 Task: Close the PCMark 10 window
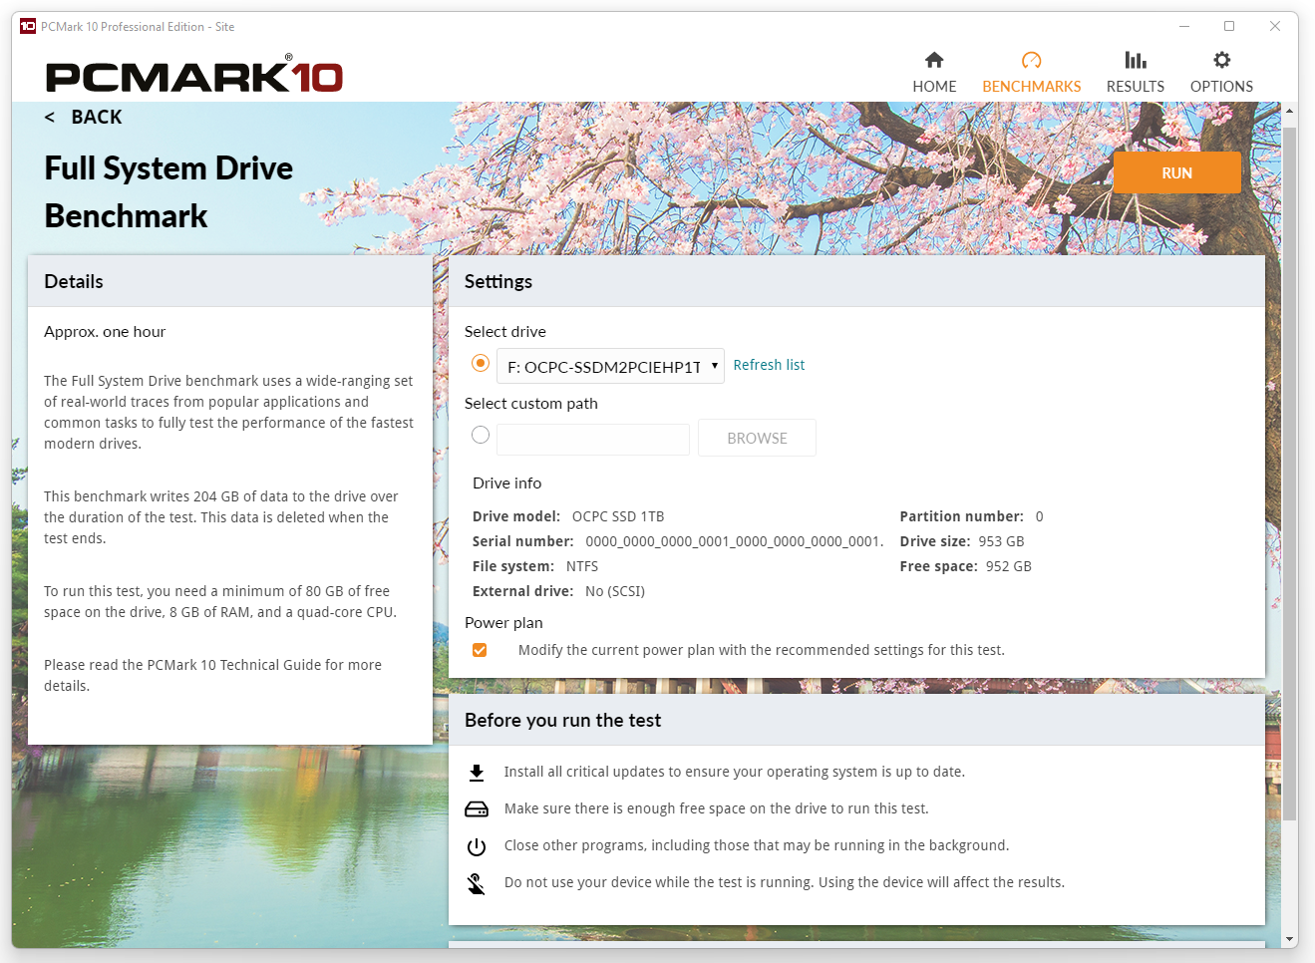coord(1275,26)
